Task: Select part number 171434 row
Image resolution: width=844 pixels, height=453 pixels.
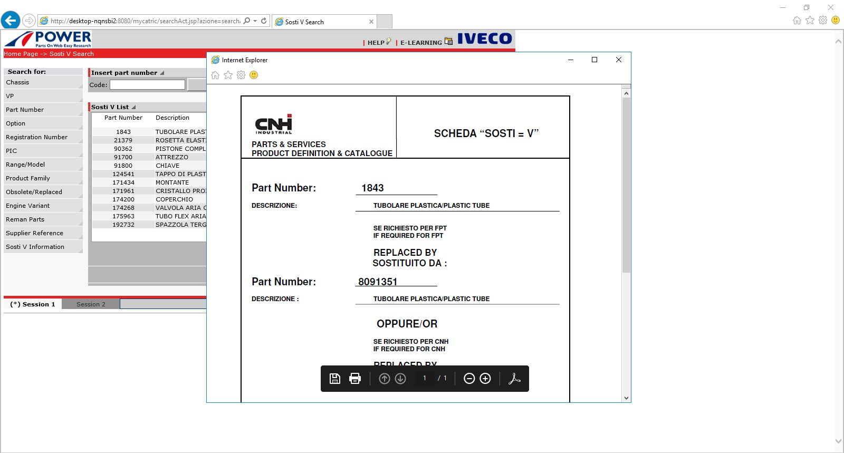Action: [149, 182]
